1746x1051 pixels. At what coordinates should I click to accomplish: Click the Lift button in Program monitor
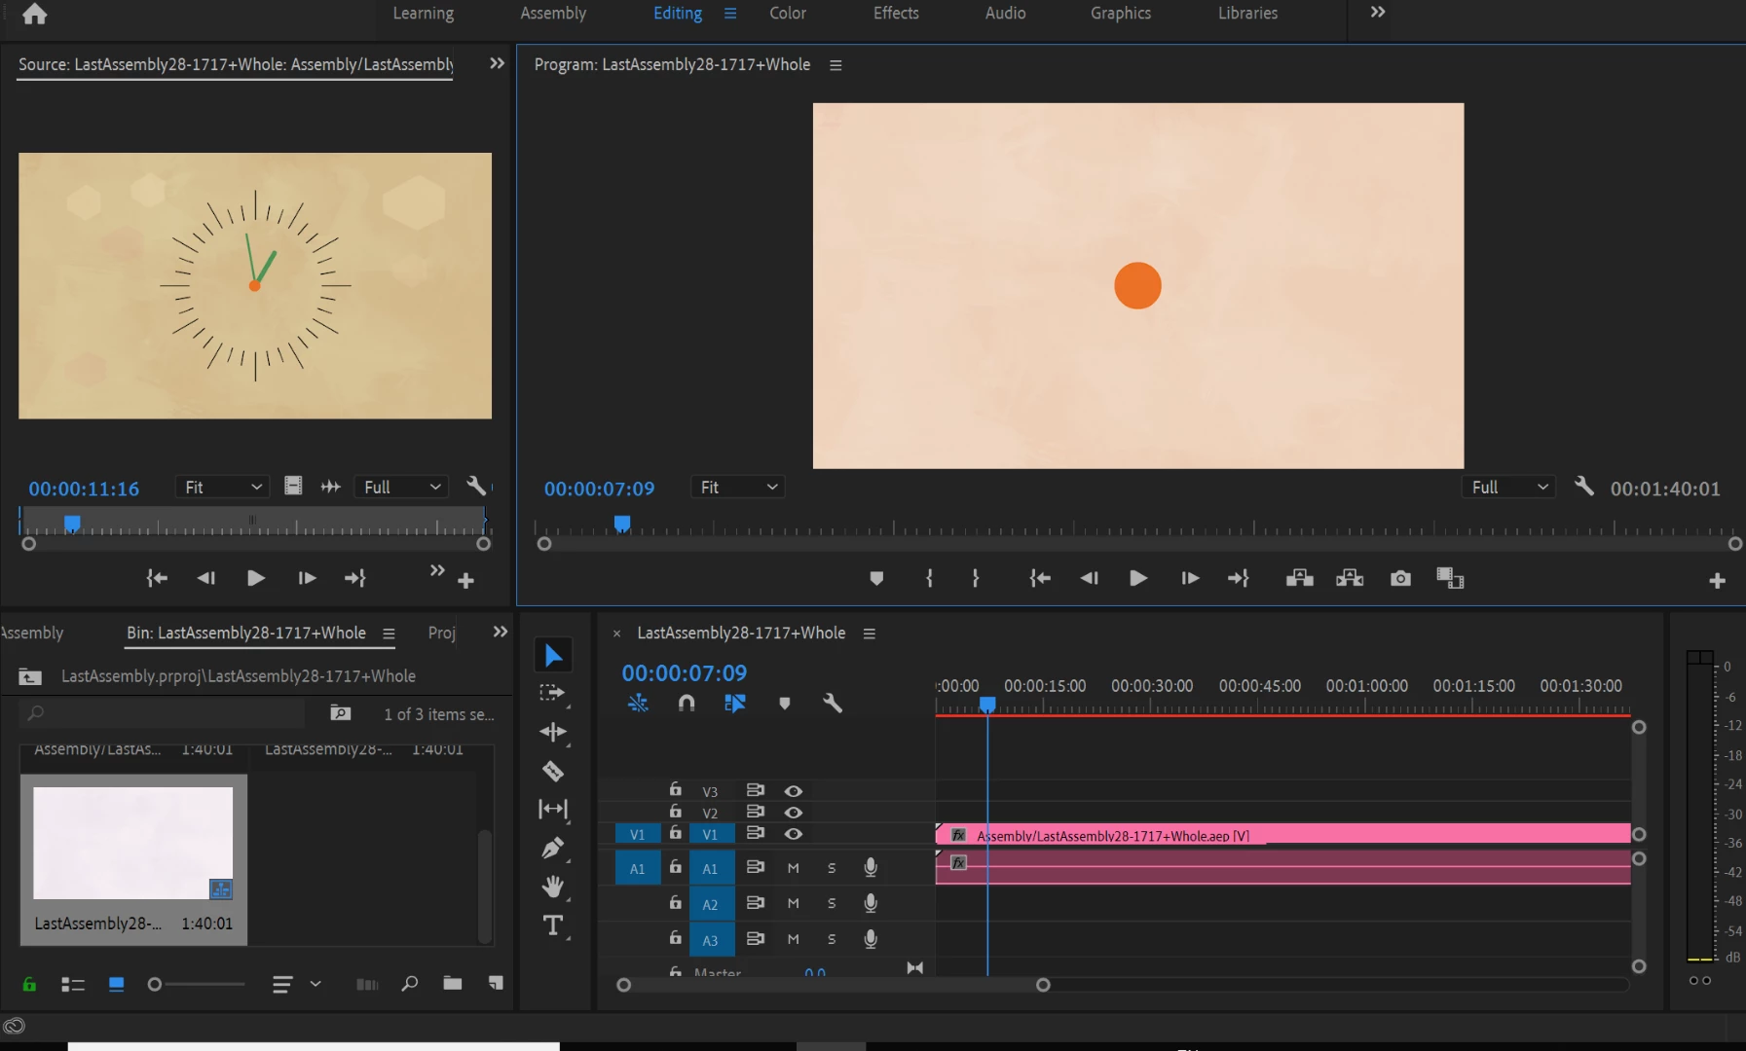1299,578
